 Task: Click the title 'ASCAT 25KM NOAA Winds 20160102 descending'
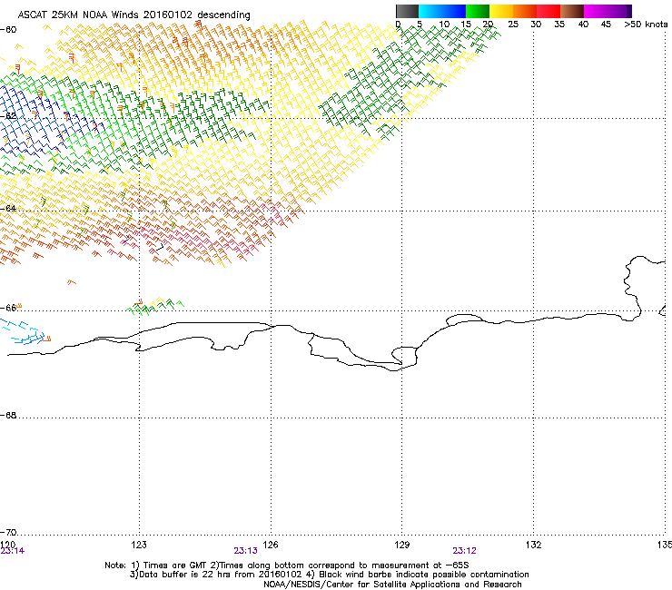(x=133, y=15)
